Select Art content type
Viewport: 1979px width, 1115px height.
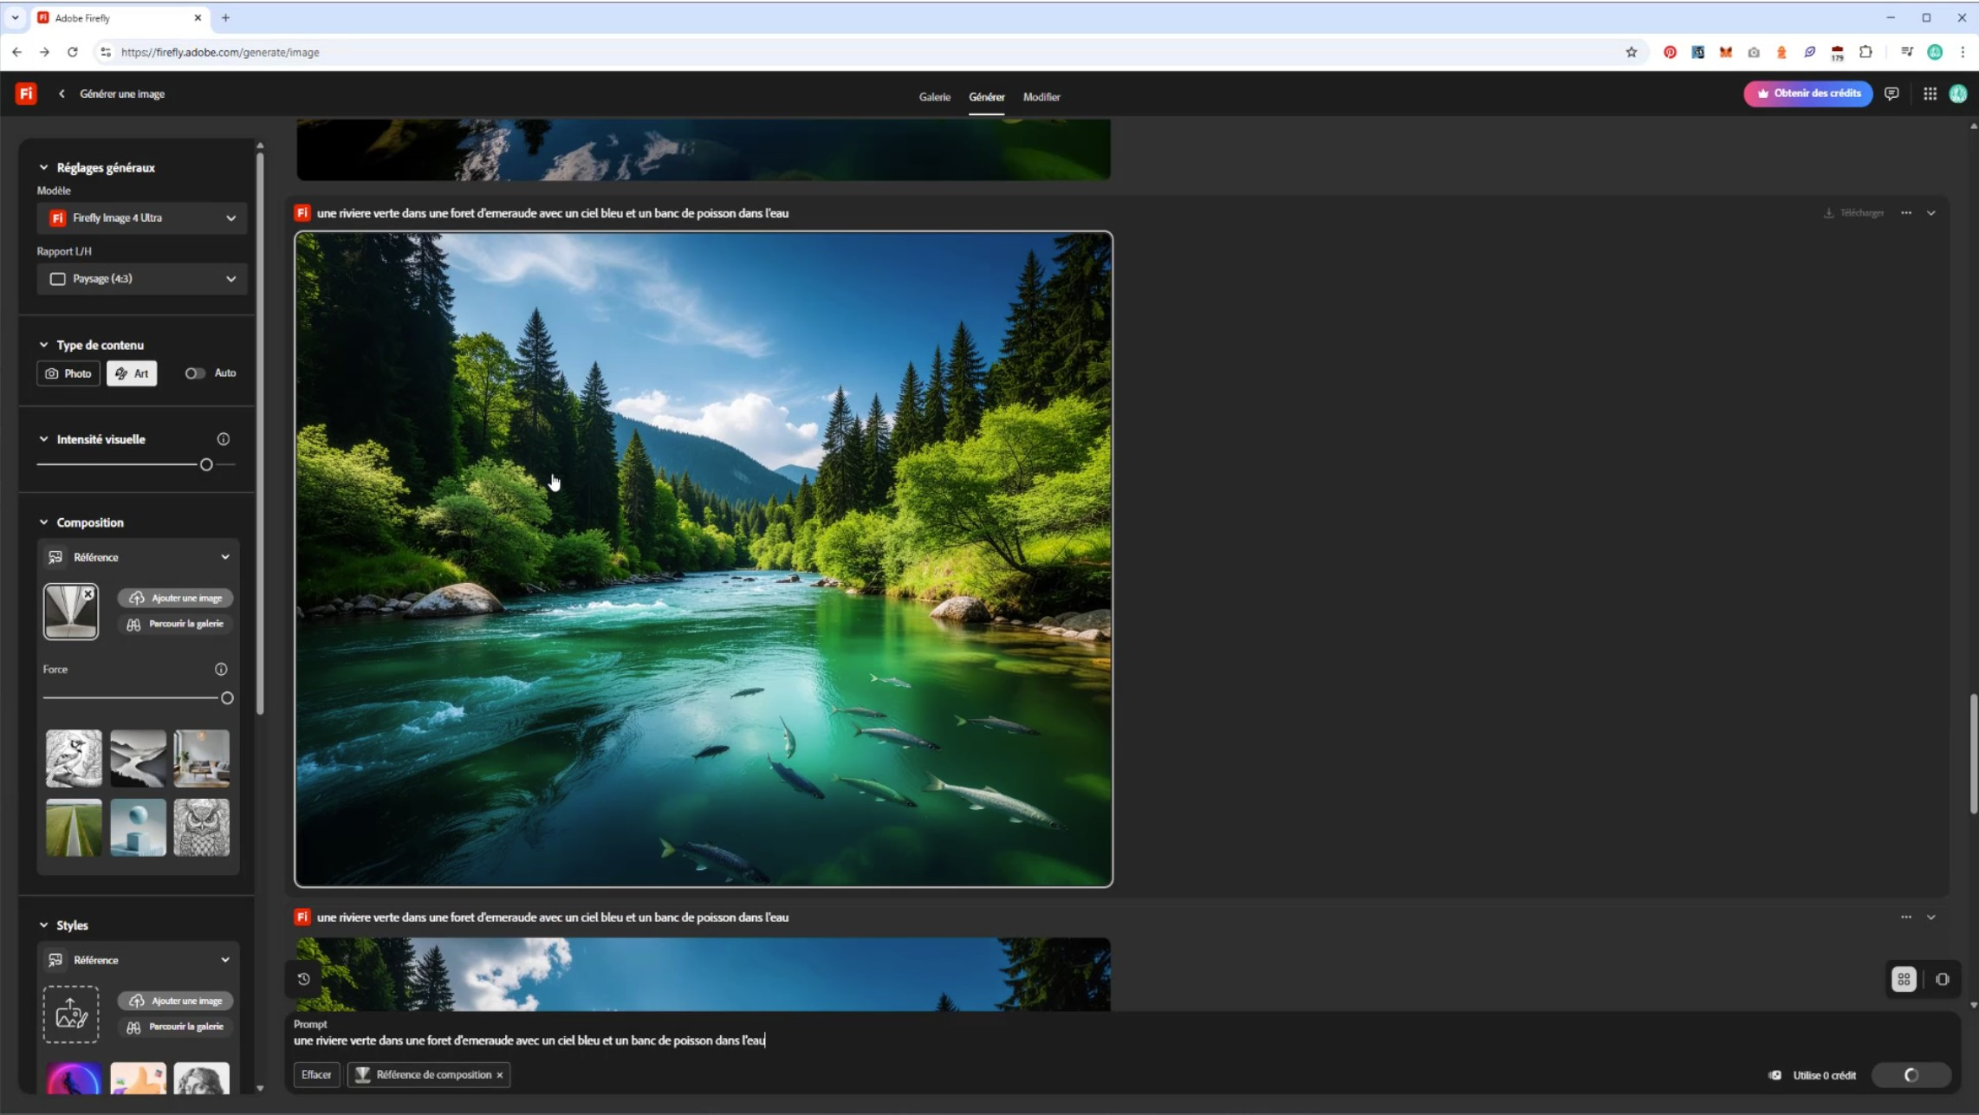click(132, 373)
